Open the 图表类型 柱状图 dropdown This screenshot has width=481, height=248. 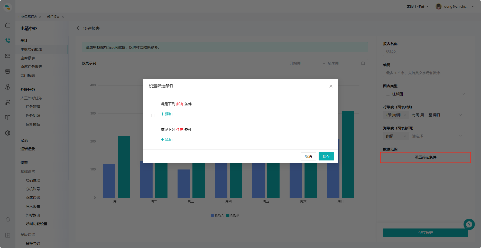click(425, 94)
